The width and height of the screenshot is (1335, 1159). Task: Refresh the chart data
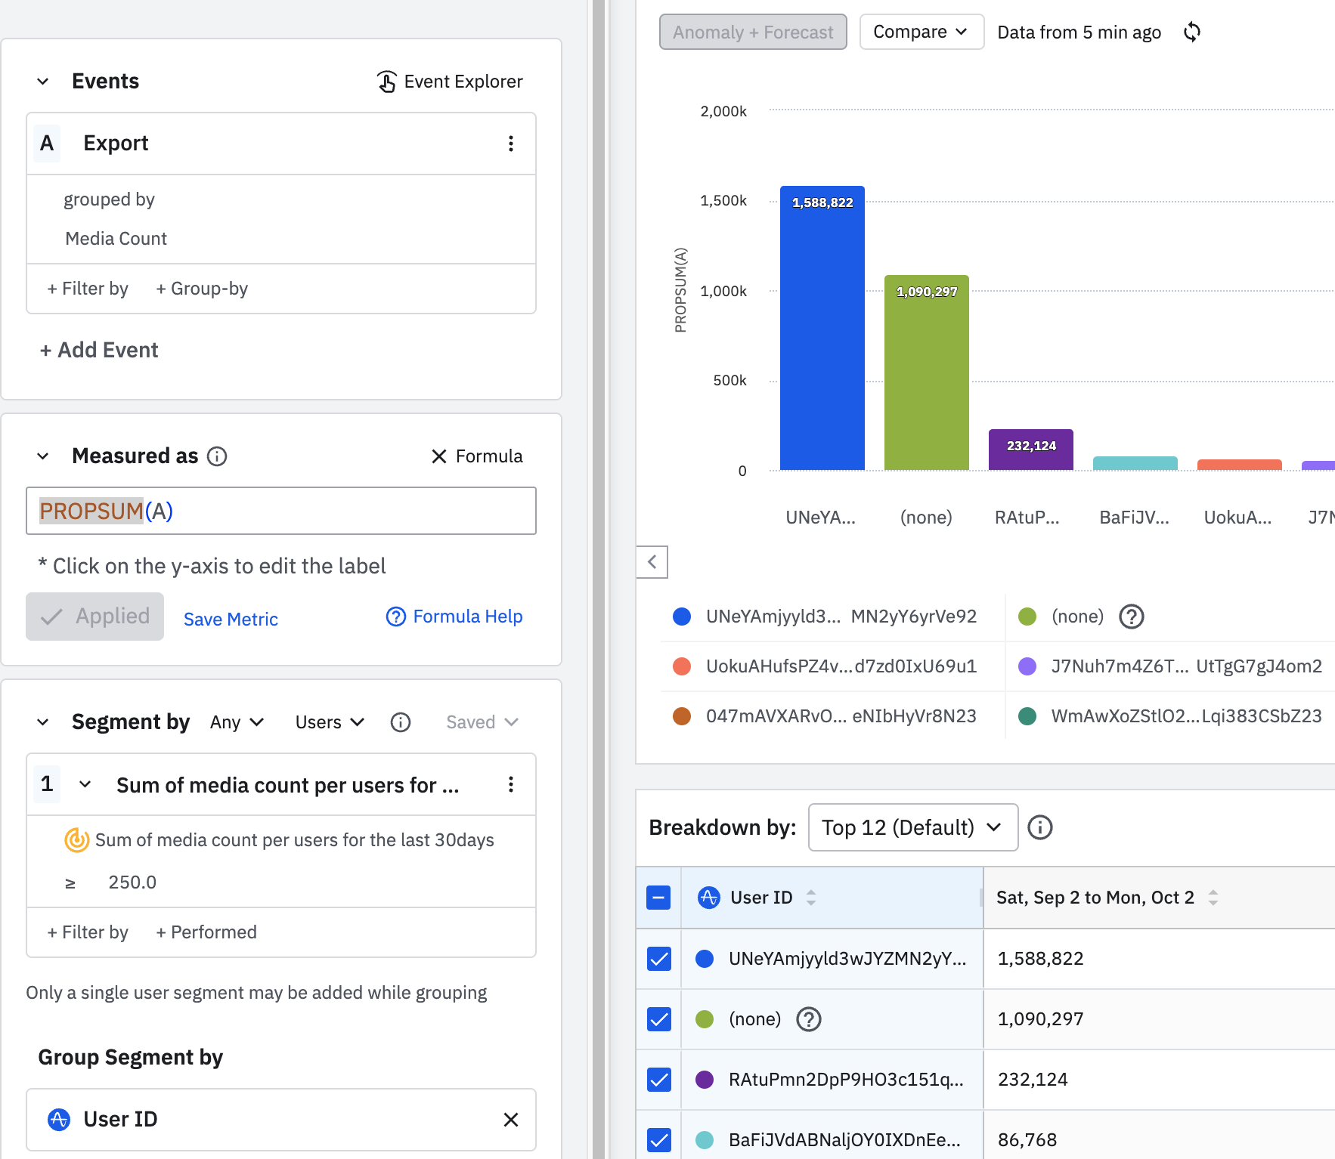click(x=1192, y=32)
